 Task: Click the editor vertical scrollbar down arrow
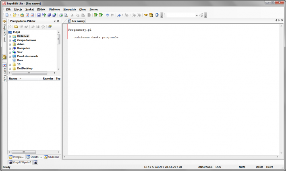click(281, 153)
